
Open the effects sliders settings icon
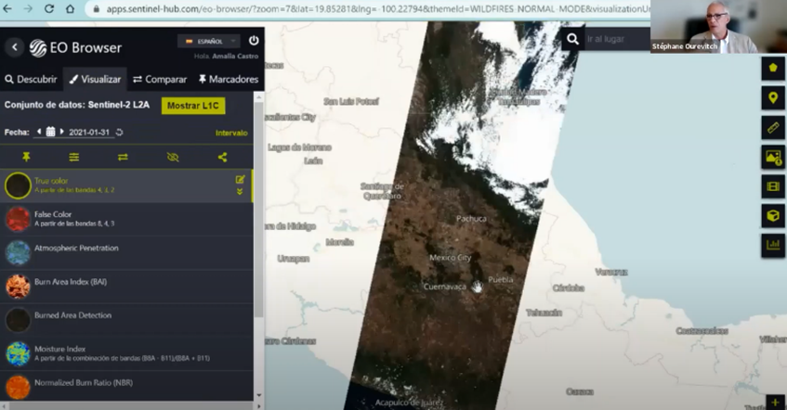pos(74,157)
